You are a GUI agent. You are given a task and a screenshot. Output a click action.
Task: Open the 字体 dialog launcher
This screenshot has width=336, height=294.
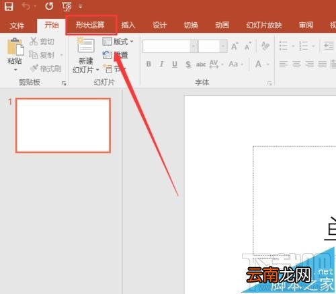(269, 83)
